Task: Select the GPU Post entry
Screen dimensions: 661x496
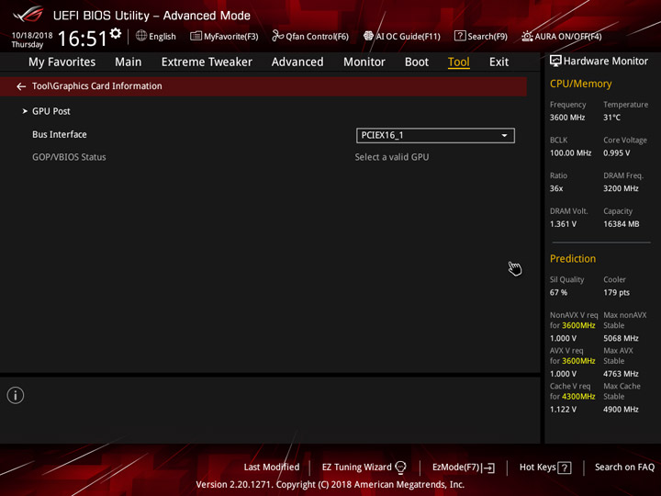Action: coord(51,111)
